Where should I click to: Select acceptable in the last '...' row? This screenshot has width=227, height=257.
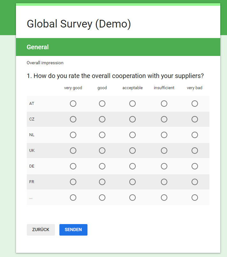[132, 198]
